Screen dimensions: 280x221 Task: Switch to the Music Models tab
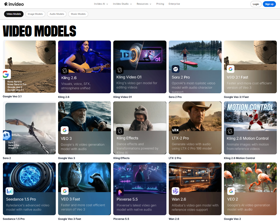coord(78,14)
